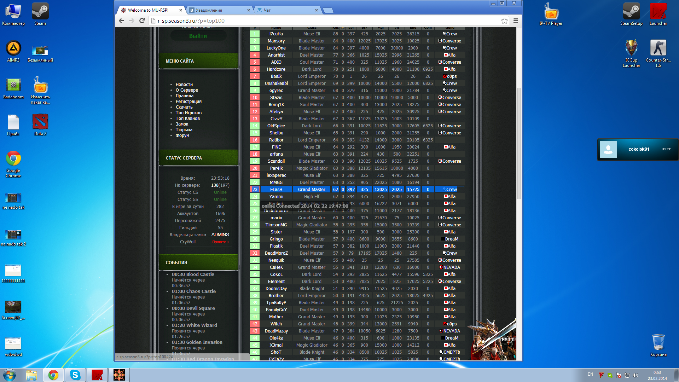Launch Counter-Strike 1.6 from the desktop
Image resolution: width=679 pixels, height=382 pixels.
pyautogui.click(x=658, y=53)
